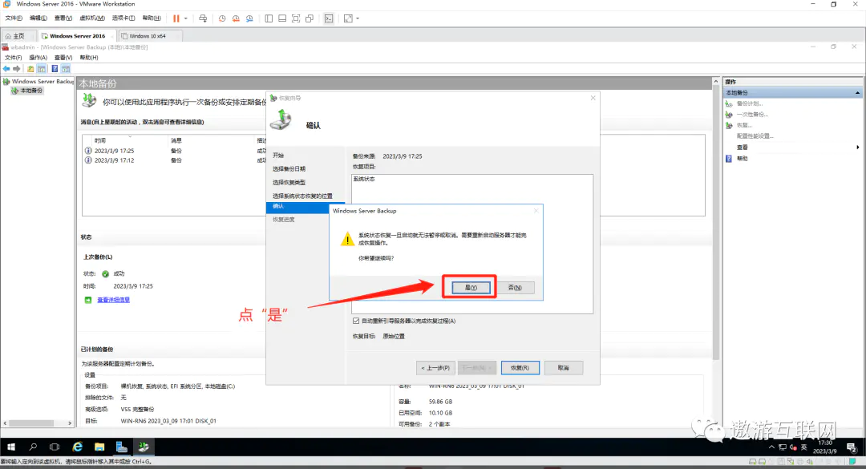Click the 选择备份日期 wizard step
Viewport: 866px width, 469px height.
pos(289,168)
